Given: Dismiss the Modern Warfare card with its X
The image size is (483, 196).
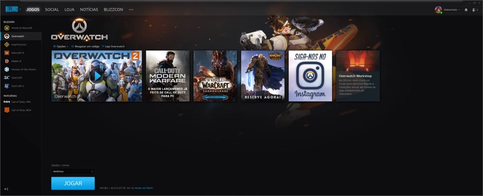Looking at the screenshot, I should point(186,53).
